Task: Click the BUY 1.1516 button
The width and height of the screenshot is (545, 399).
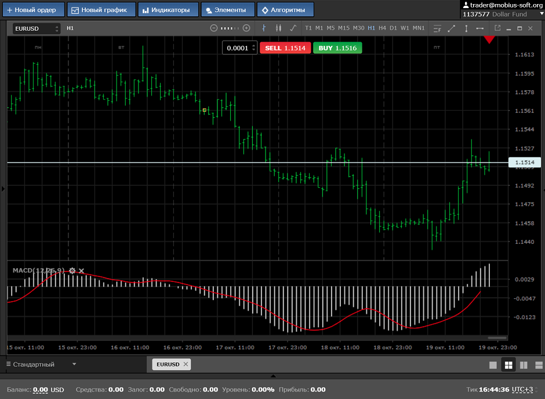Action: click(337, 48)
